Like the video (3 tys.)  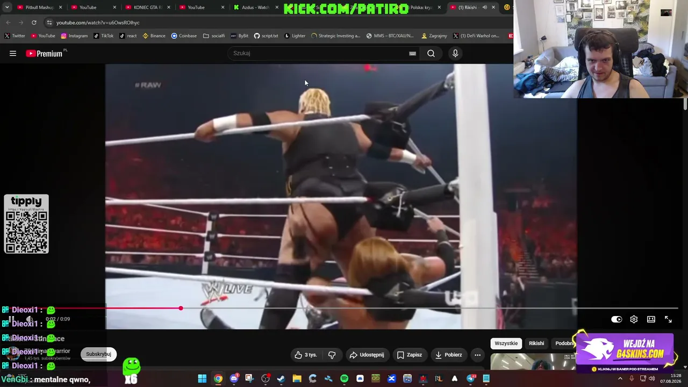[x=306, y=355]
